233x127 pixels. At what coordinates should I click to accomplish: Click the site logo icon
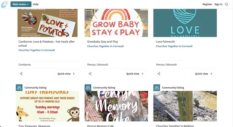(4, 4)
